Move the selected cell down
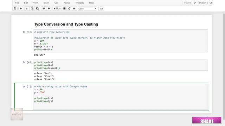The width and height of the screenshot is (225, 126). [x=49, y=8]
